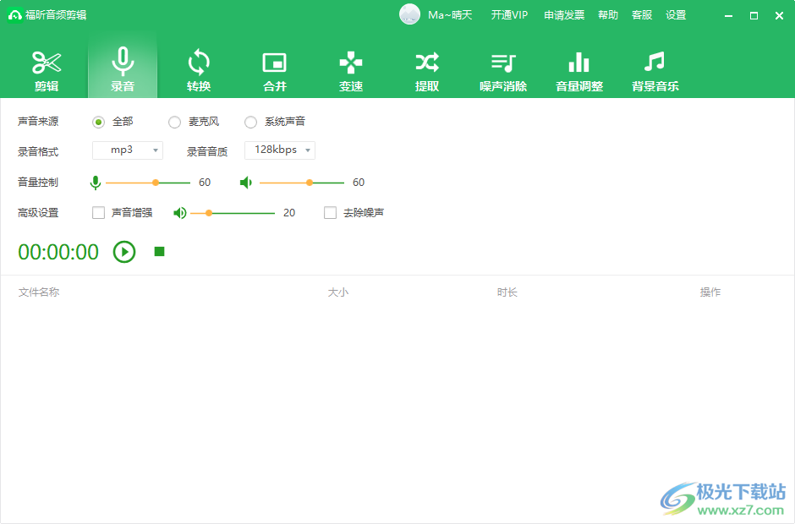The height and width of the screenshot is (524, 795).
Task: Open 申请发票 invoice request
Action: [x=564, y=15]
